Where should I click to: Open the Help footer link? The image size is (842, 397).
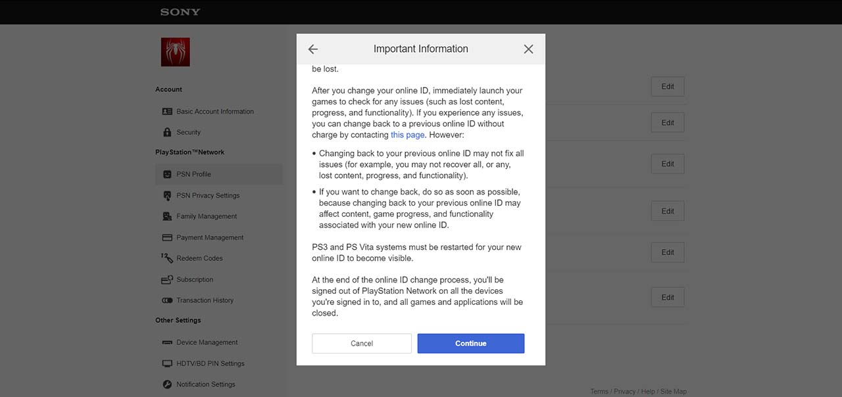point(648,392)
